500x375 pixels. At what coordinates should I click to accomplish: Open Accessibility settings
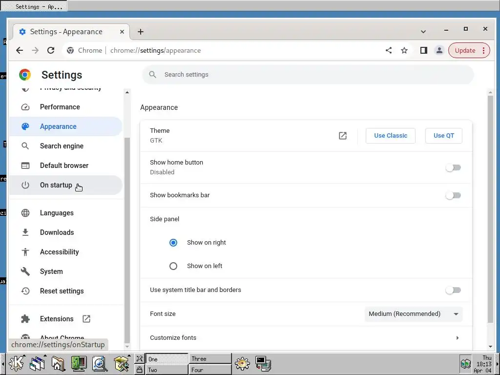pyautogui.click(x=66, y=252)
